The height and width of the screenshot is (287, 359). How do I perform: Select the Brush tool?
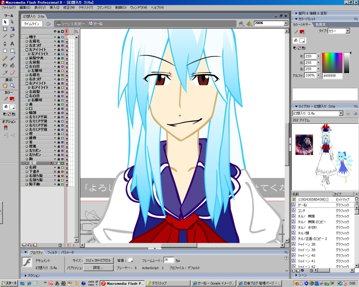[x=12, y=58]
